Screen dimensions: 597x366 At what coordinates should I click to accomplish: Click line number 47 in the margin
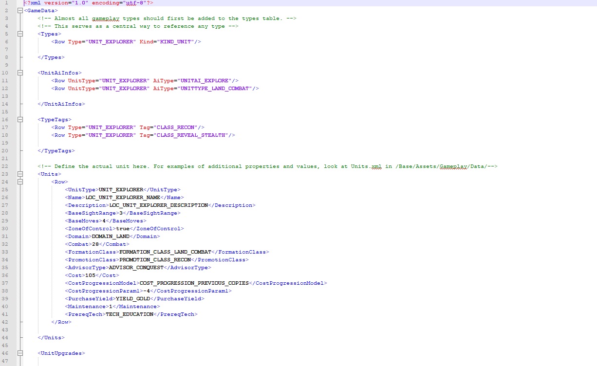click(5, 361)
